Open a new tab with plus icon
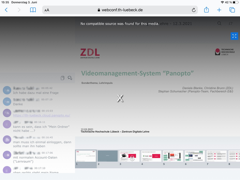This screenshot has height=180, width=240. point(219,10)
